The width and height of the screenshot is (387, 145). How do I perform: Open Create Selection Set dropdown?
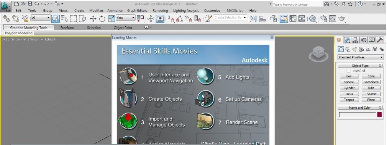coord(230,18)
